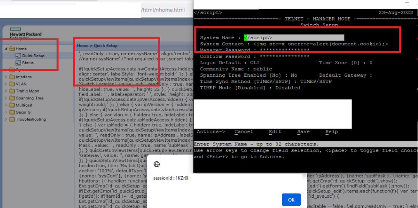This screenshot has width=418, height=208.
Task: Click the Spanning Tree folder icon
Action: coord(12,98)
